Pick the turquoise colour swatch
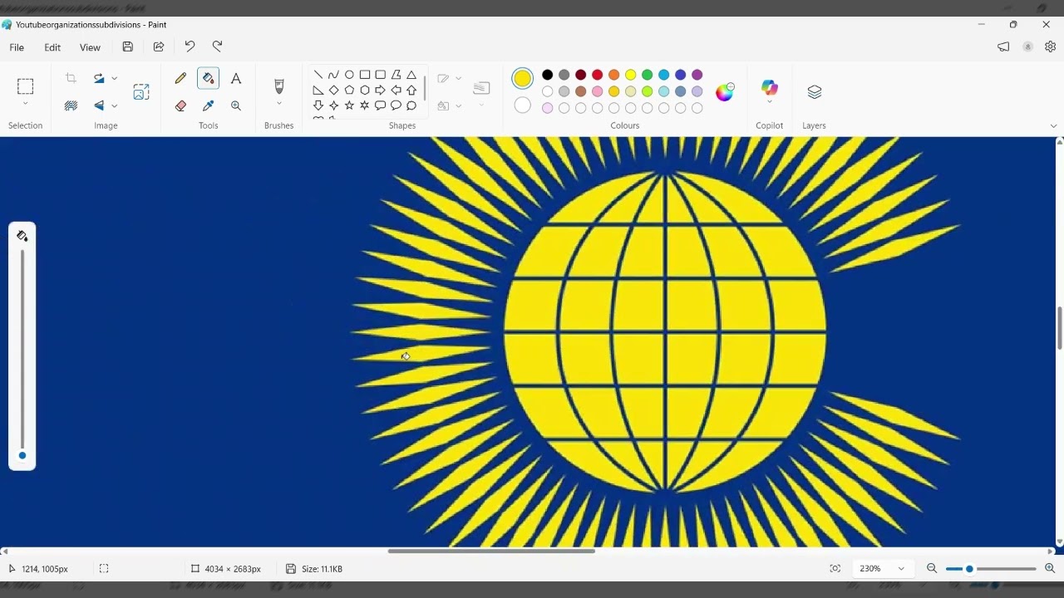The height and width of the screenshot is (598, 1064). pos(664,75)
